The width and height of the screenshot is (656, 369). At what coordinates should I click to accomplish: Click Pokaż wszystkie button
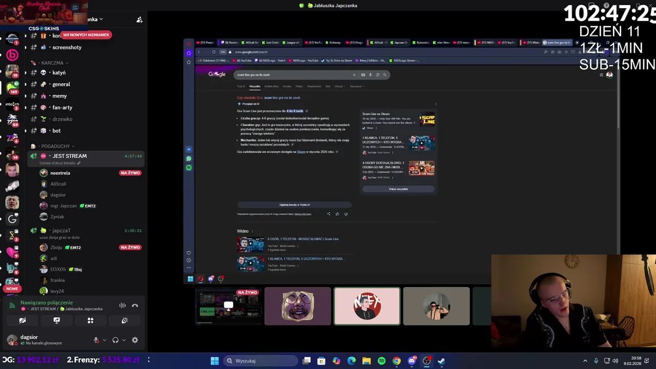(398, 189)
